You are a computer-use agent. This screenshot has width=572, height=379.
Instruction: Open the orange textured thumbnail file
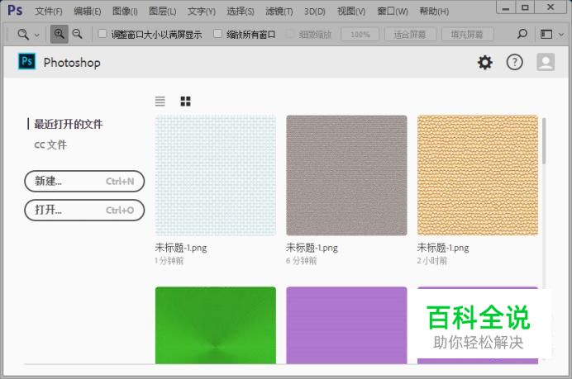pos(478,175)
